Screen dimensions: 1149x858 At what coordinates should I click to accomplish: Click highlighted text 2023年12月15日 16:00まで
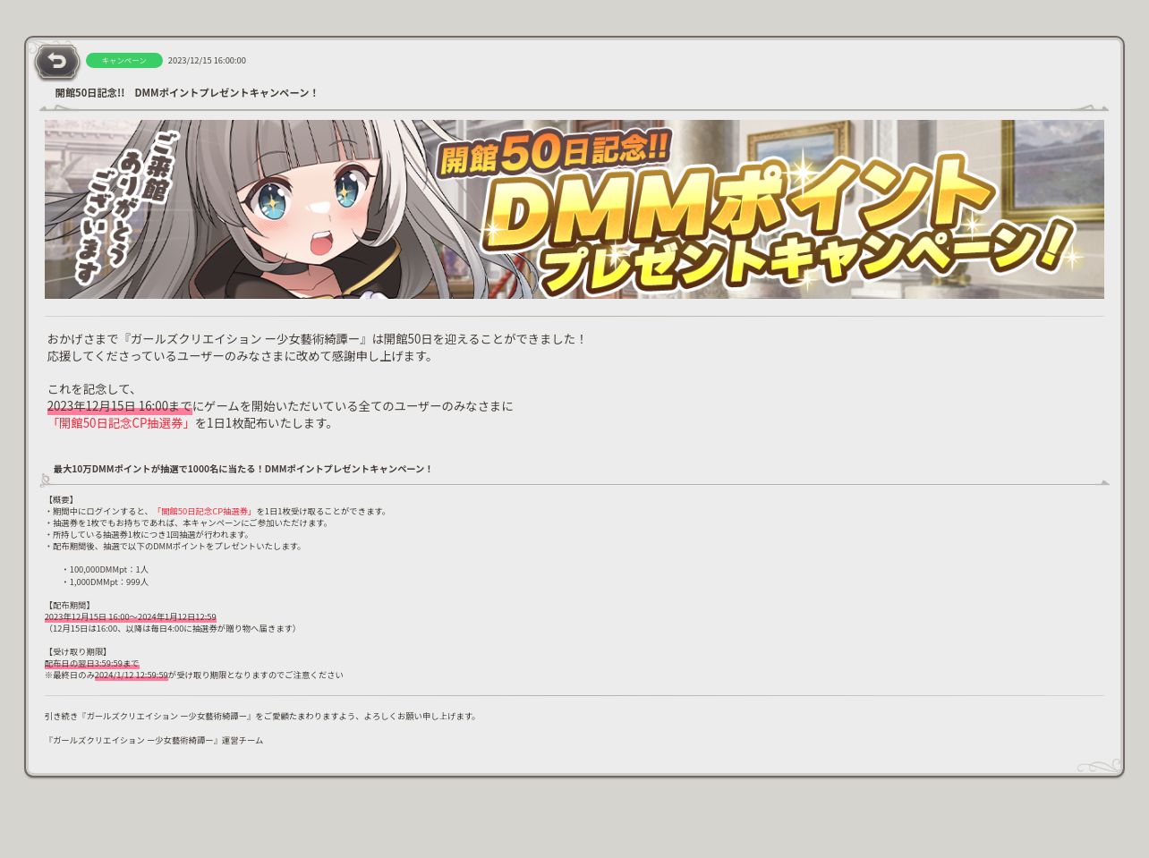pos(120,406)
